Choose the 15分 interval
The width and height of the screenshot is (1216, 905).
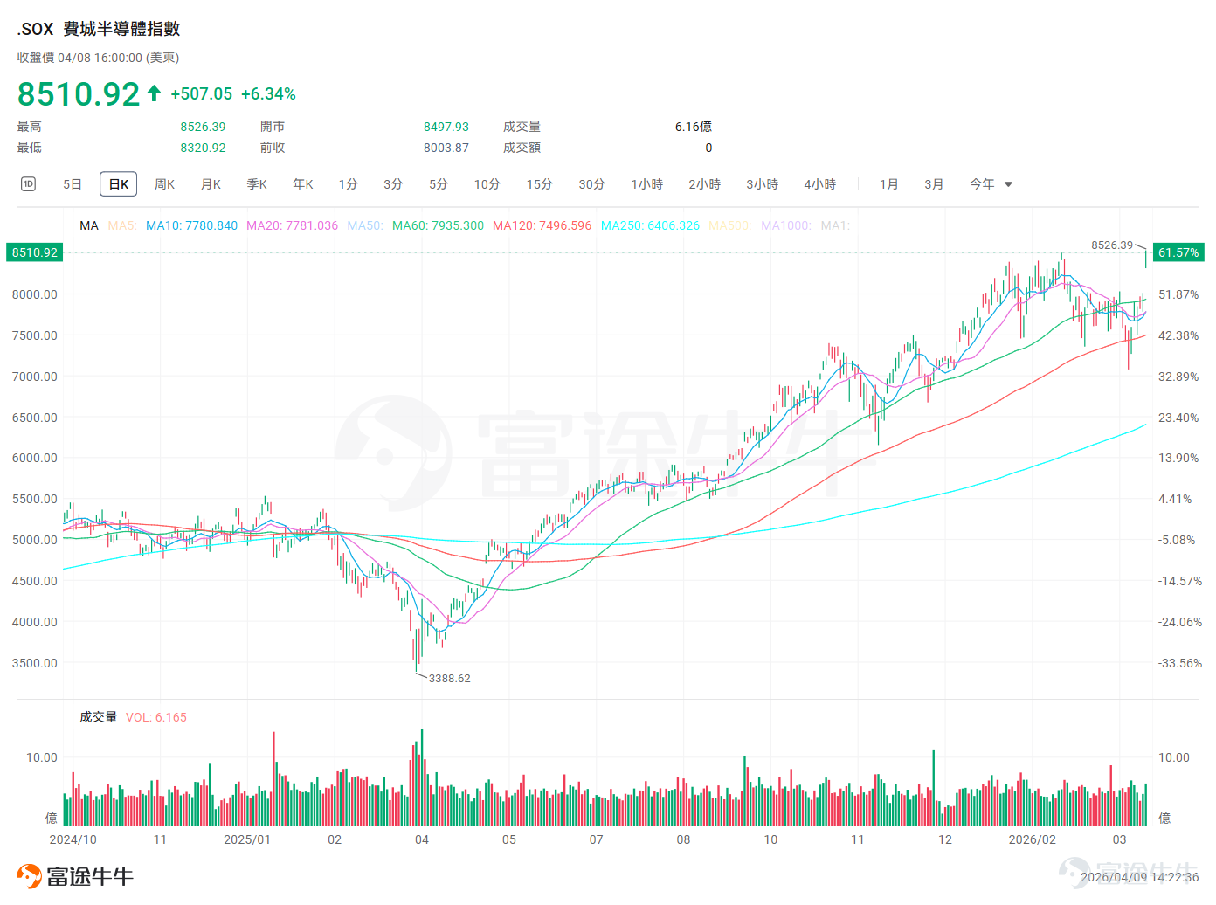(539, 184)
